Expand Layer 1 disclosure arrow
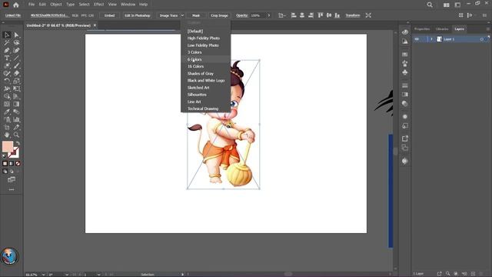Screen dimensions: 492x277 point(431,39)
